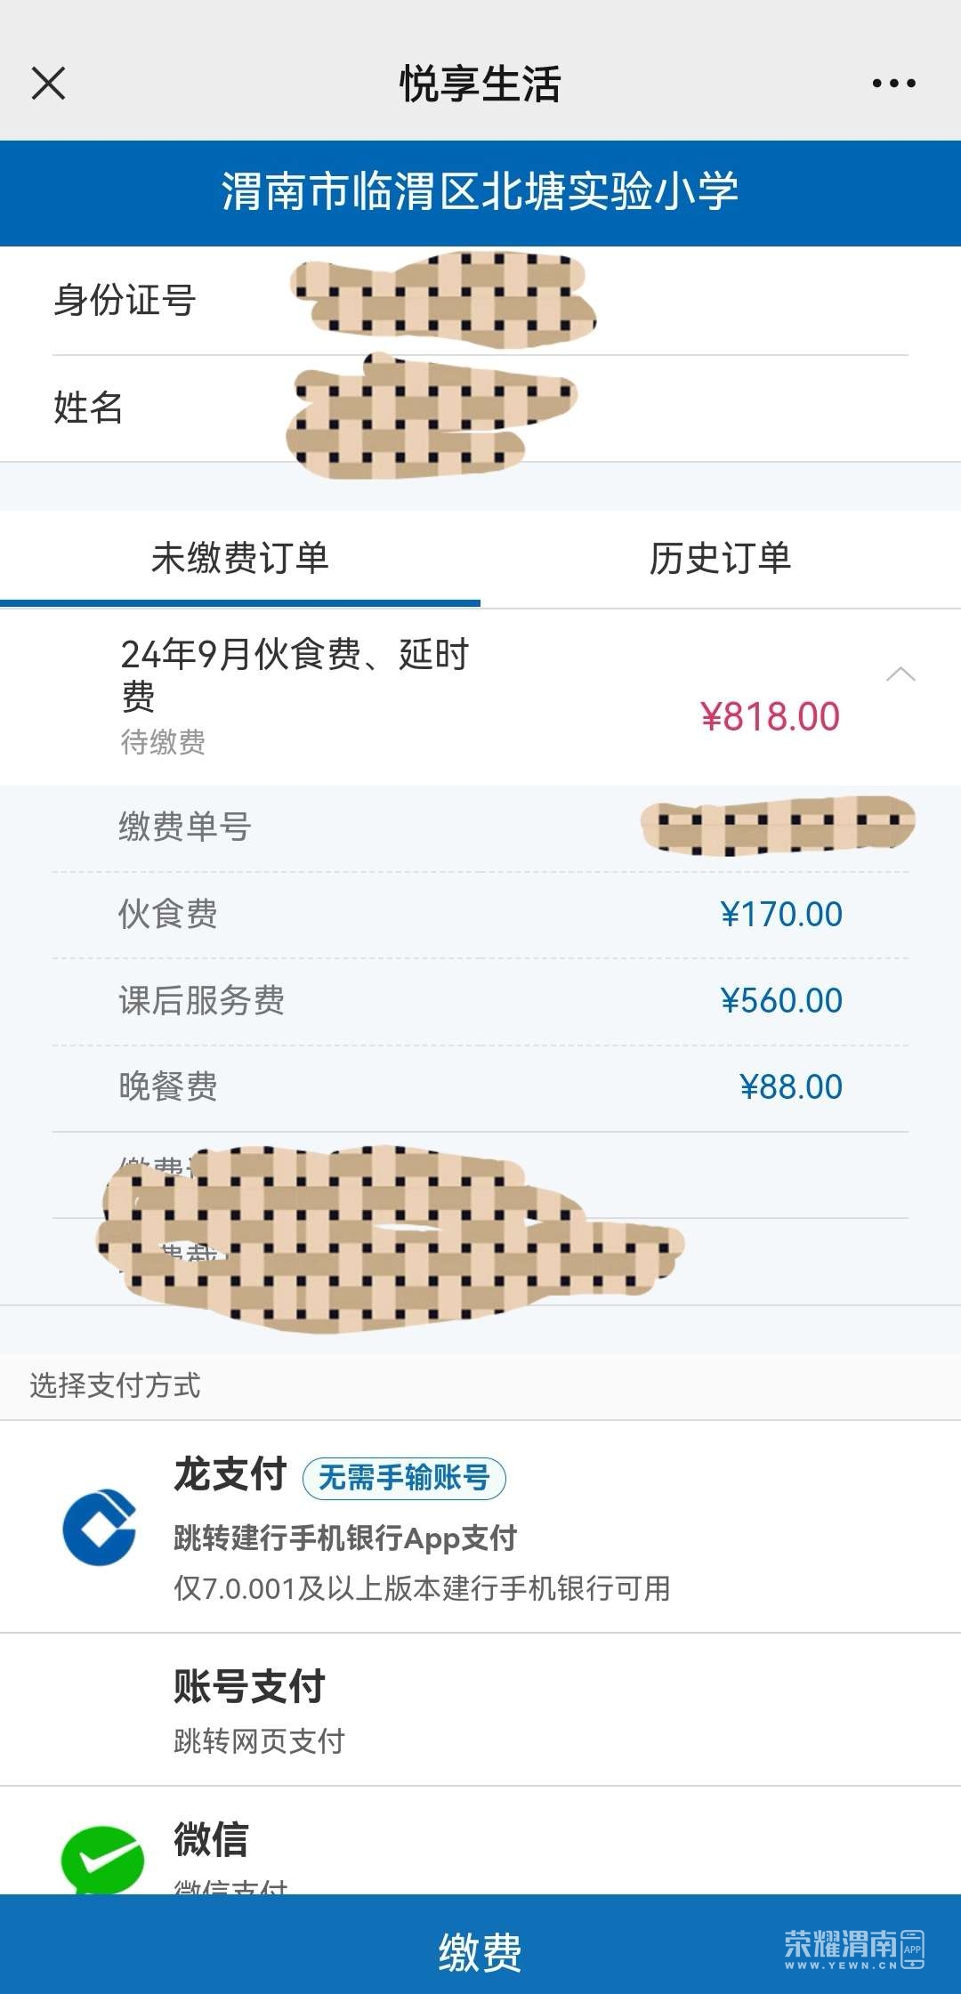Tap the school name header banner

coord(480,193)
